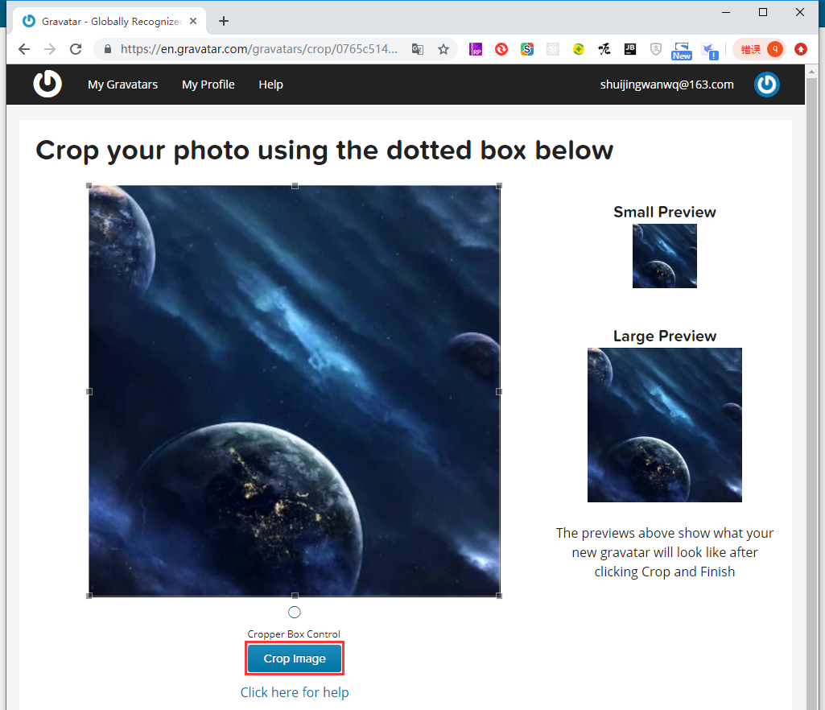The width and height of the screenshot is (825, 710).
Task: Open the My Gravatars menu
Action: [x=122, y=85]
